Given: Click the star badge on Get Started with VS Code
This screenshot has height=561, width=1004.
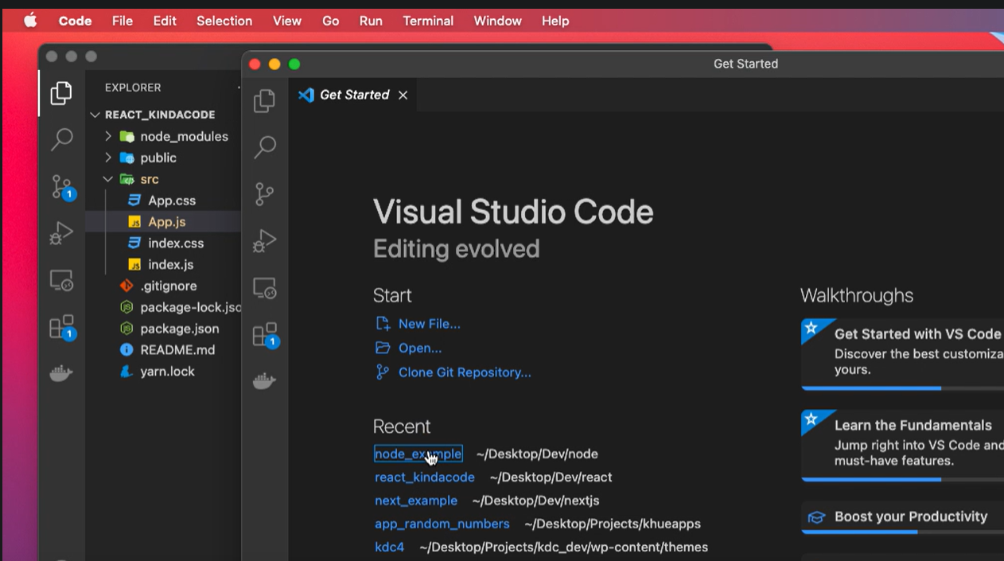Looking at the screenshot, I should [811, 328].
